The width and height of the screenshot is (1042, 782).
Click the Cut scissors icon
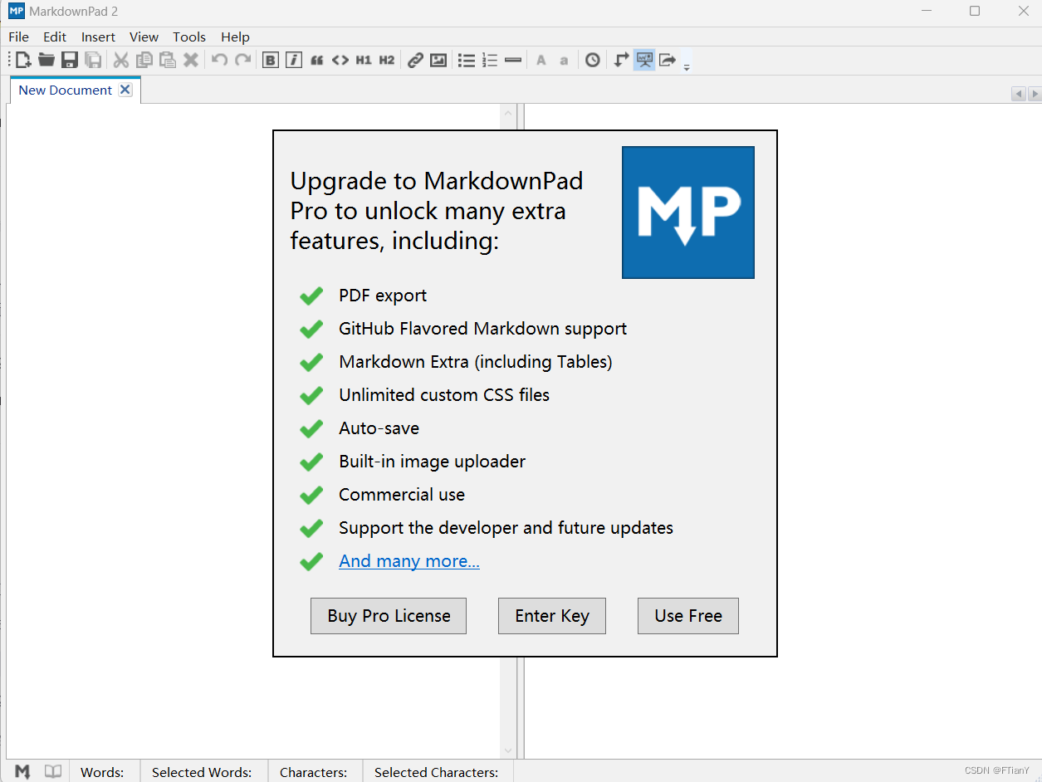121,60
